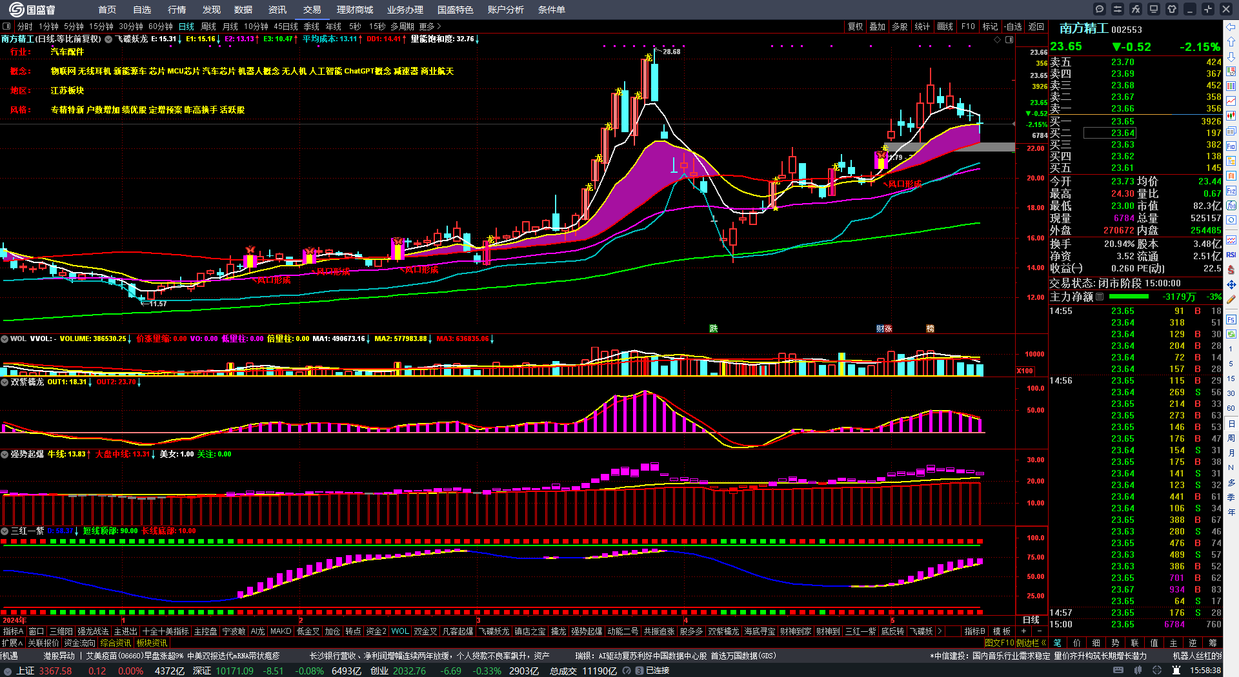Click the minus button to remove indicator pane
The image size is (1239, 677).
(1039, 631)
